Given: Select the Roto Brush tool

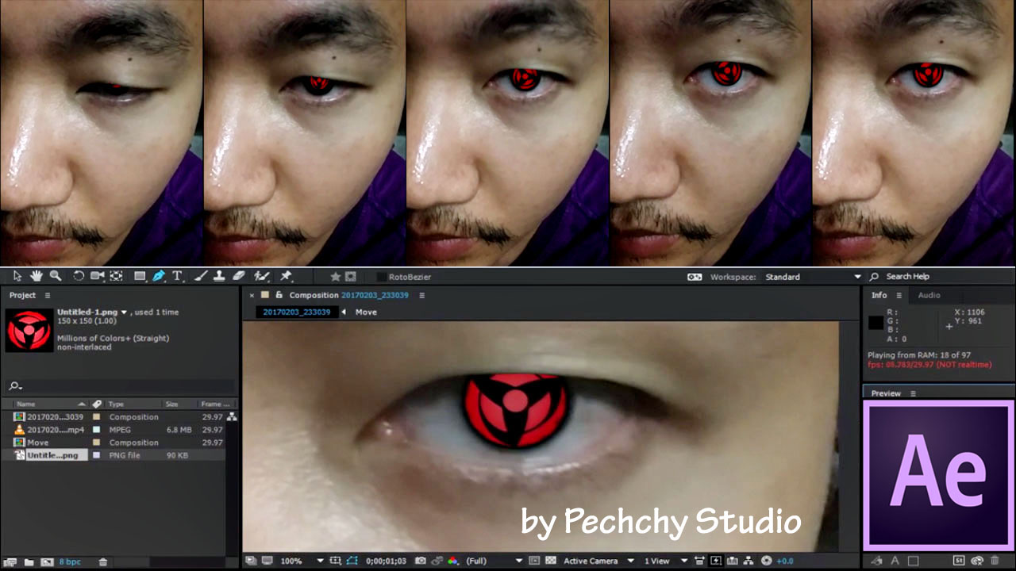Looking at the screenshot, I should click(262, 276).
